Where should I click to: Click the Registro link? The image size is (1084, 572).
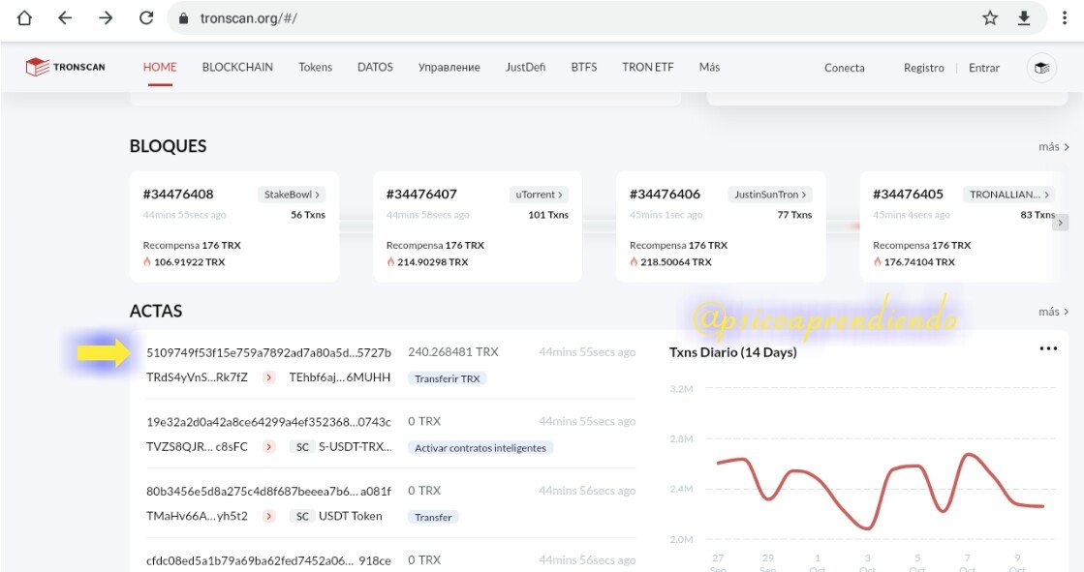(x=923, y=68)
